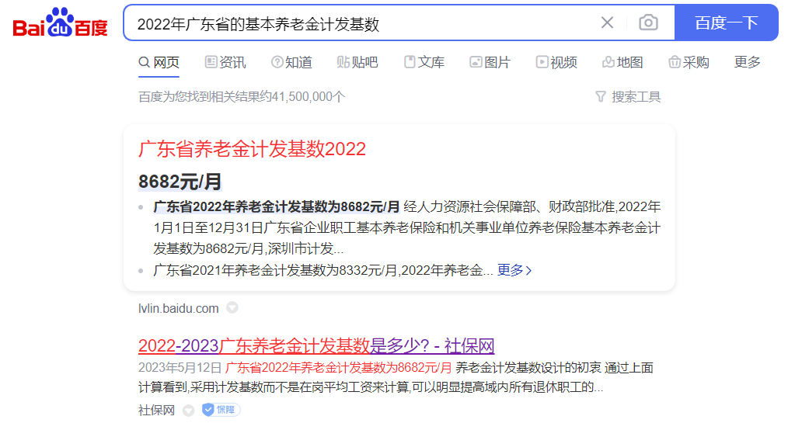This screenshot has height=423, width=788.
Task: Open the 视频 tab
Action: coord(556,63)
